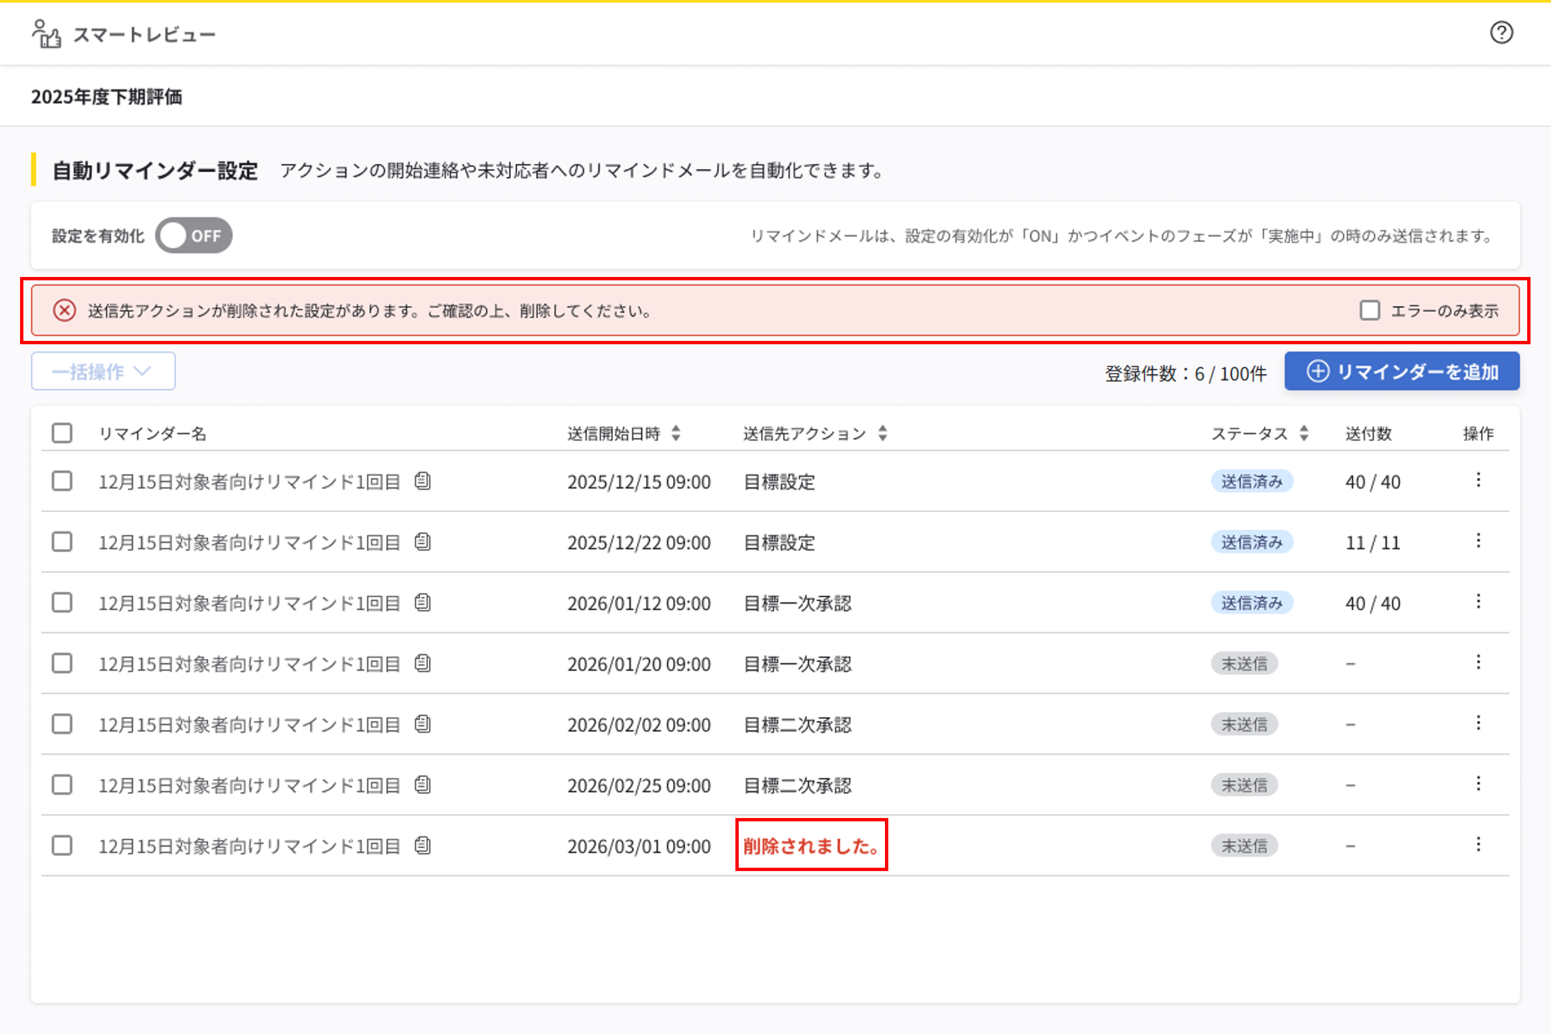
Task: Click 目標二次承認 in 2026/02/02 row
Action: (x=797, y=725)
